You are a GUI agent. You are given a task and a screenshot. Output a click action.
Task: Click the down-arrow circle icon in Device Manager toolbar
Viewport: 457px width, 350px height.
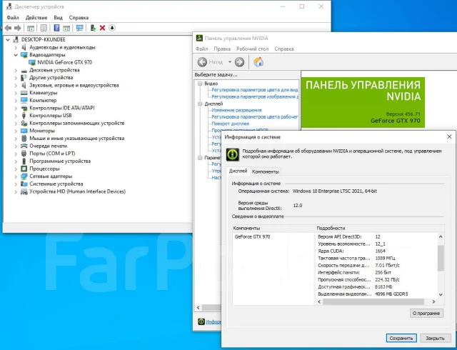[112, 28]
